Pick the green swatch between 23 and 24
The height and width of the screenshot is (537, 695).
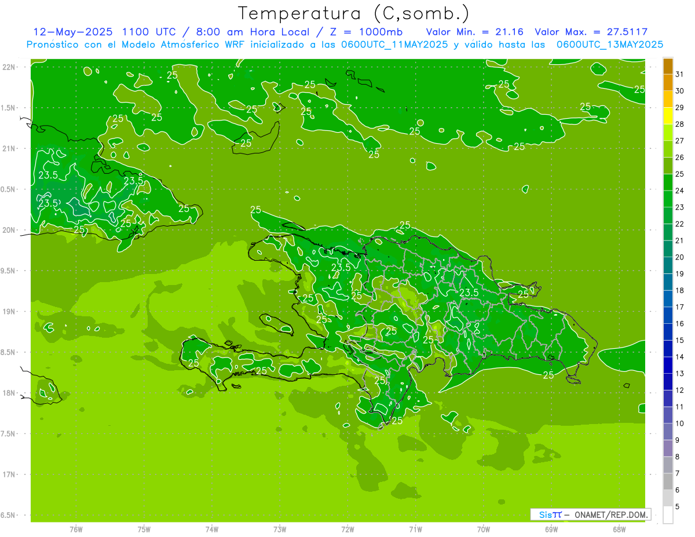coord(668,199)
